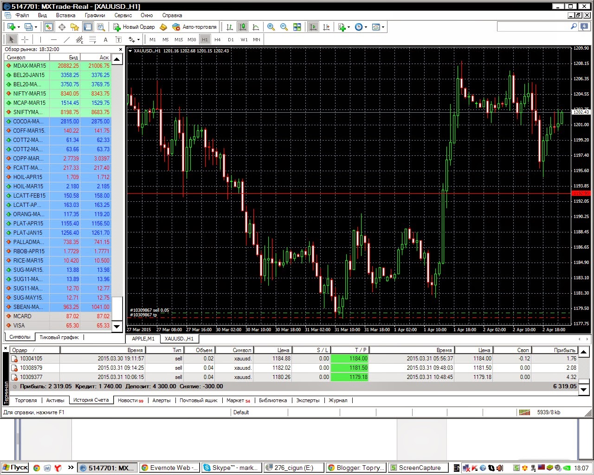Switch to Skype taskbar window
Image resolution: width=594 pixels, height=475 pixels.
coord(231,468)
